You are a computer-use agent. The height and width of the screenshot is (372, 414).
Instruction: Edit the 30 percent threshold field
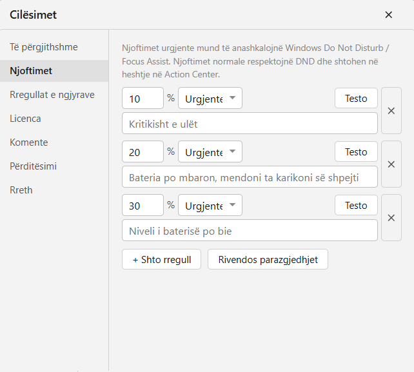[x=143, y=205]
